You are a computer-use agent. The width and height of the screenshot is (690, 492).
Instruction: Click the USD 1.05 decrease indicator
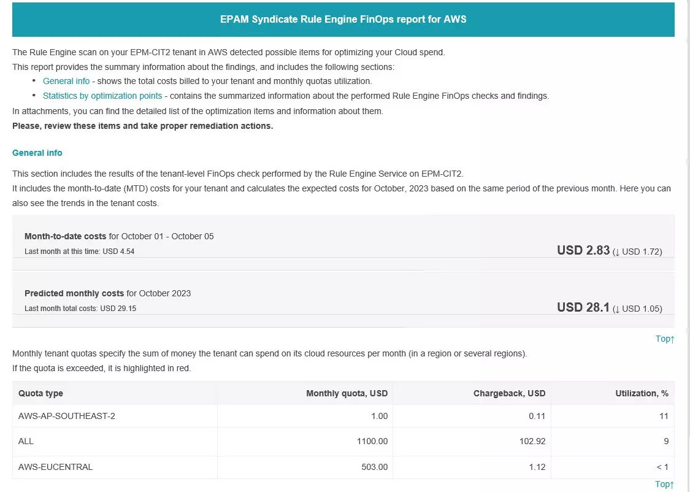(637, 309)
